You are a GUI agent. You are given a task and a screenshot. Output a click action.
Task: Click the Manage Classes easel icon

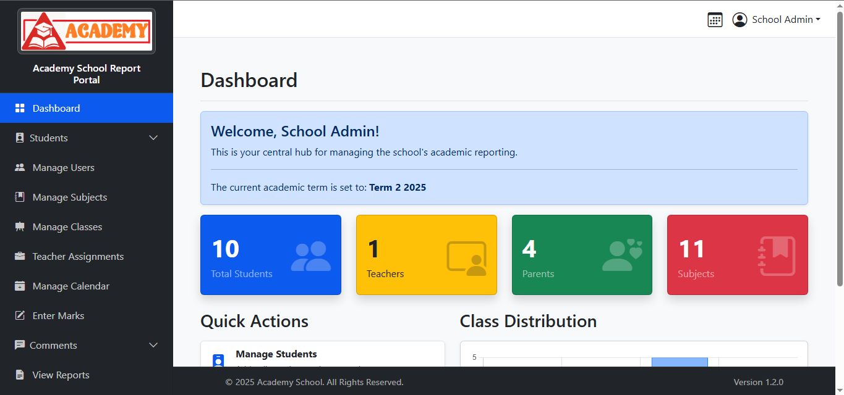[20, 227]
